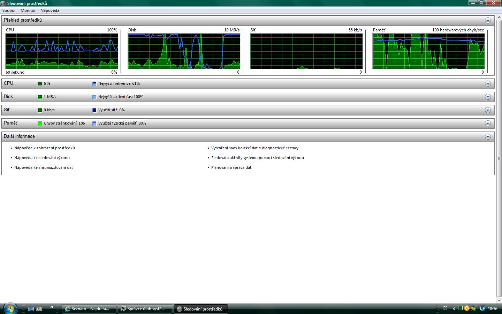Open link Nápověda ke shromažďování dat
The image size is (502, 314).
coord(44,167)
